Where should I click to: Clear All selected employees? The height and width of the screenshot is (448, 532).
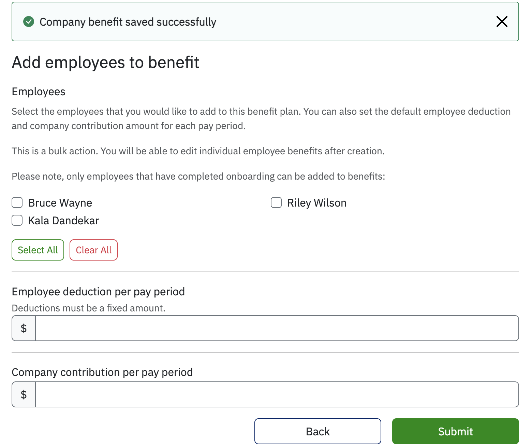(x=93, y=250)
